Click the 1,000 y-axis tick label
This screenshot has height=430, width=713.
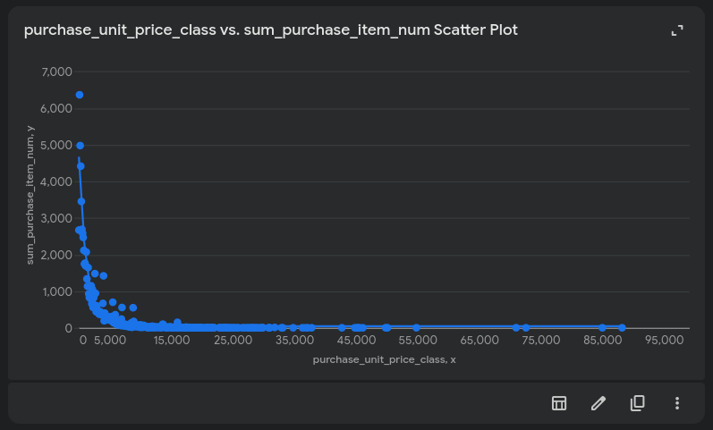56,291
